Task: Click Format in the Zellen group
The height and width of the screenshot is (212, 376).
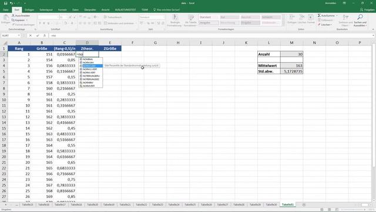Action: point(311,19)
